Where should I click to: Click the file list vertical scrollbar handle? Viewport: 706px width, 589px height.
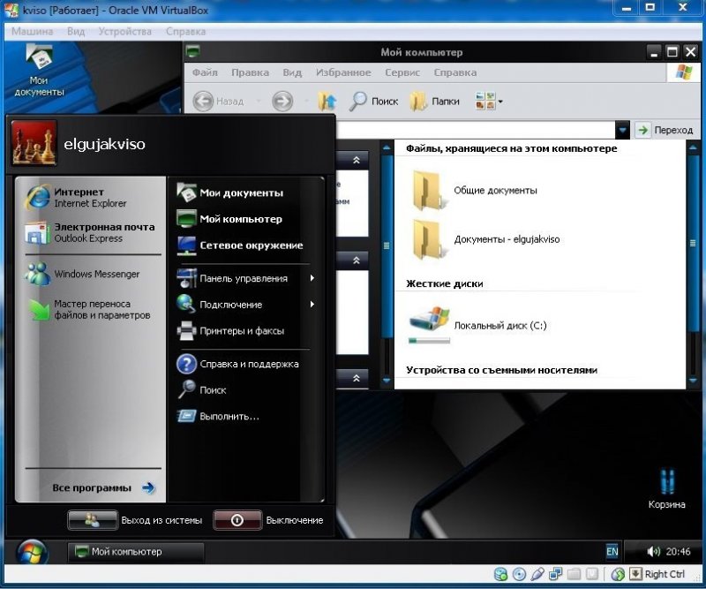[x=693, y=244]
